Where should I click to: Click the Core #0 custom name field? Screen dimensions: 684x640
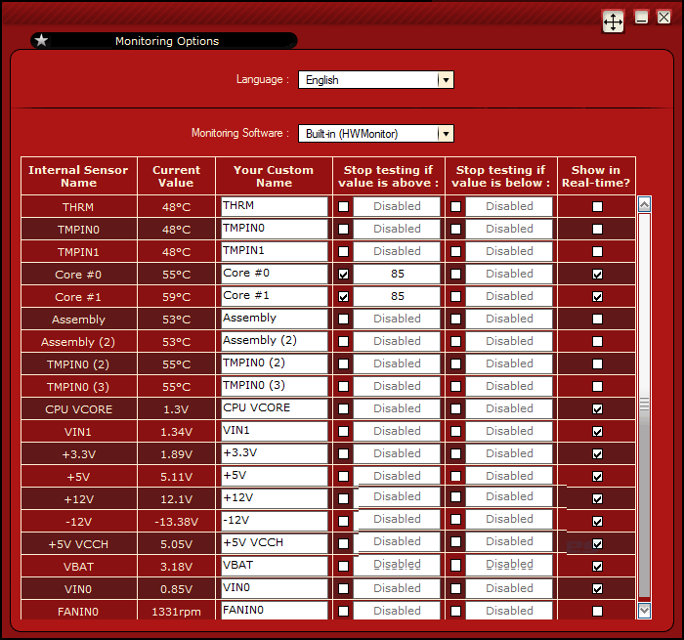[x=274, y=275]
